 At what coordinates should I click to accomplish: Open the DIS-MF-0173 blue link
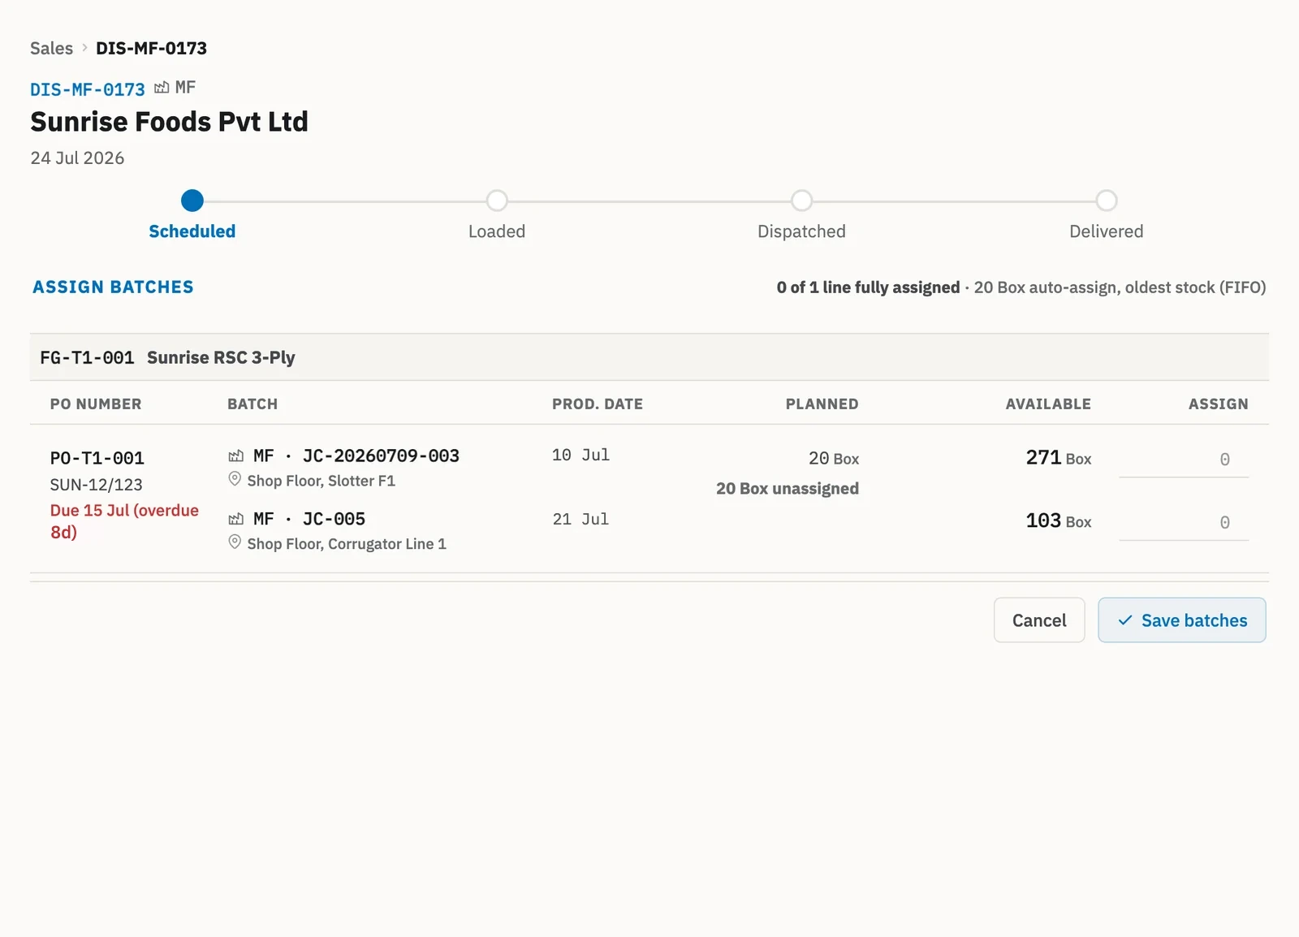pos(88,89)
